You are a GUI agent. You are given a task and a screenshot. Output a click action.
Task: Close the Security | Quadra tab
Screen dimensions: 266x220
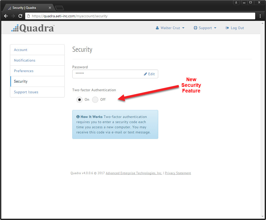tap(50, 8)
